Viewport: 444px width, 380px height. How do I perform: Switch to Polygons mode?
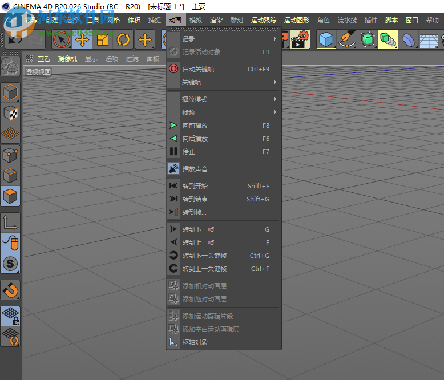point(10,196)
